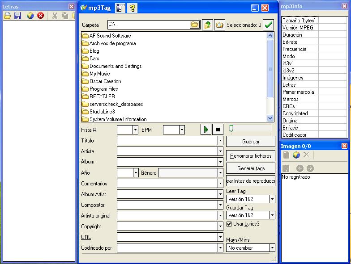Viewport: 351px width, 264px height.
Task: Load image file icon in Imagen window
Action: [x=286, y=155]
